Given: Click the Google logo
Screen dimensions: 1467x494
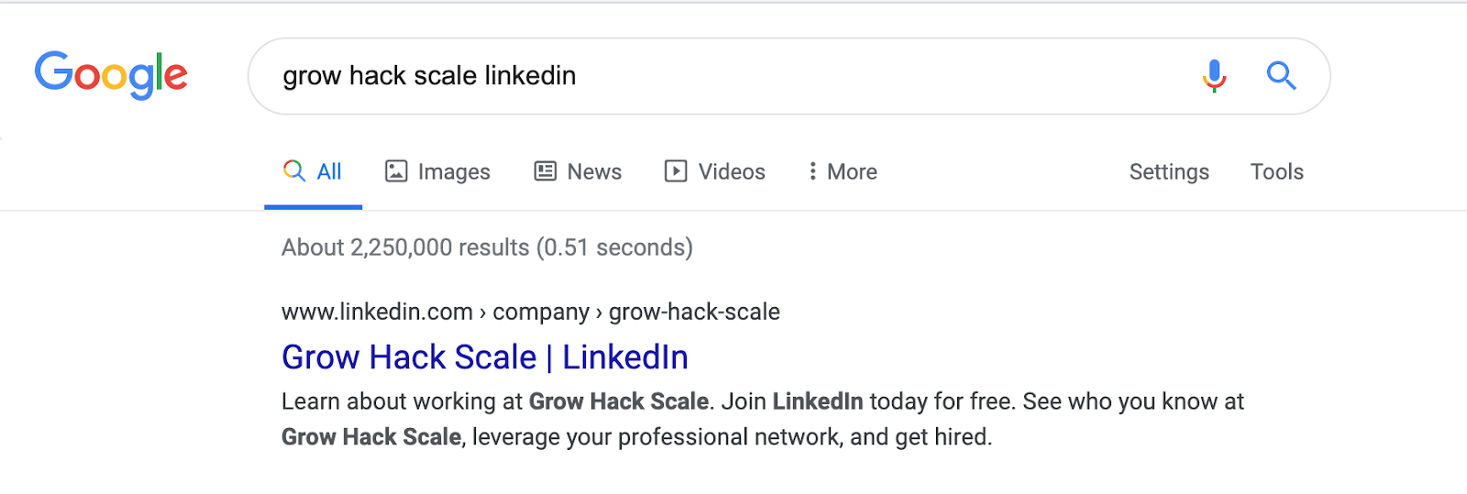Looking at the screenshot, I should tap(111, 75).
